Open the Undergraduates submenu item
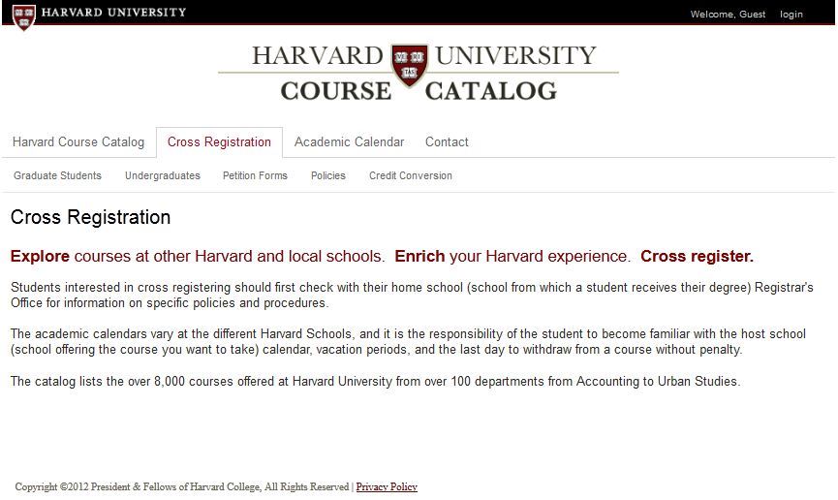Viewport: 838px width, 500px height. click(163, 176)
